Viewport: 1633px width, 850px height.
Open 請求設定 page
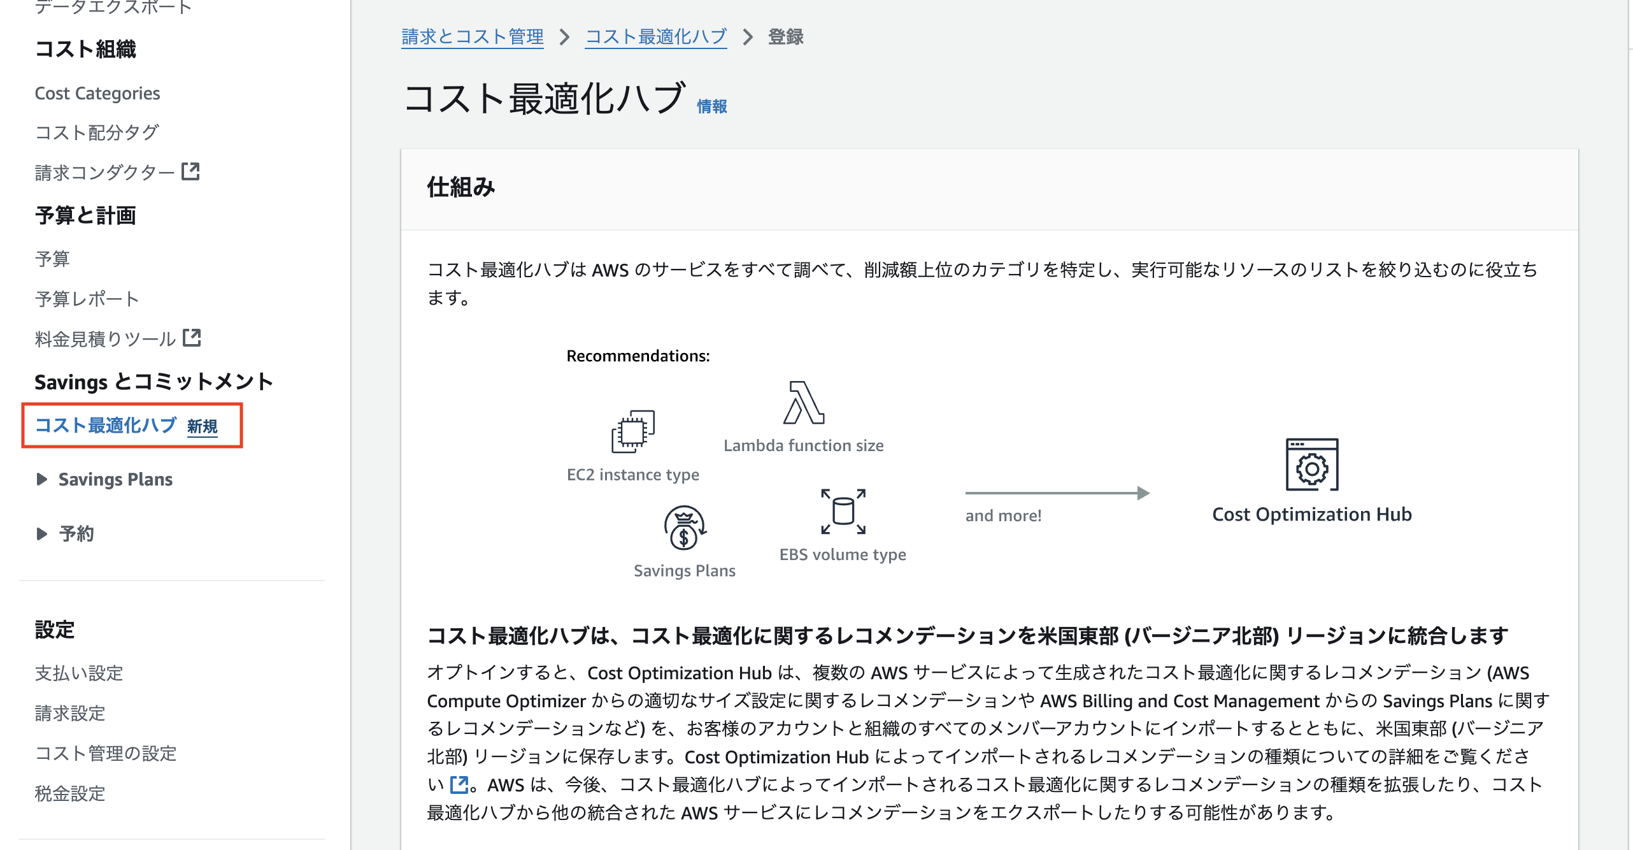70,713
